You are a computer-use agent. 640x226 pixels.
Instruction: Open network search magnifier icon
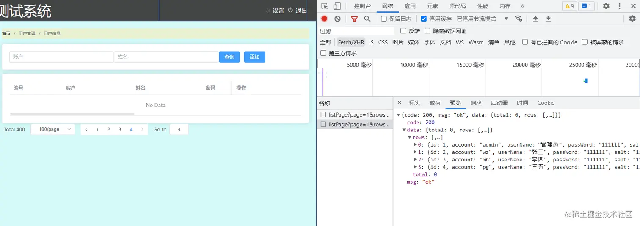tap(367, 19)
